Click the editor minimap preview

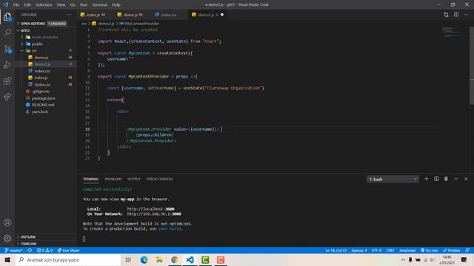[454, 31]
